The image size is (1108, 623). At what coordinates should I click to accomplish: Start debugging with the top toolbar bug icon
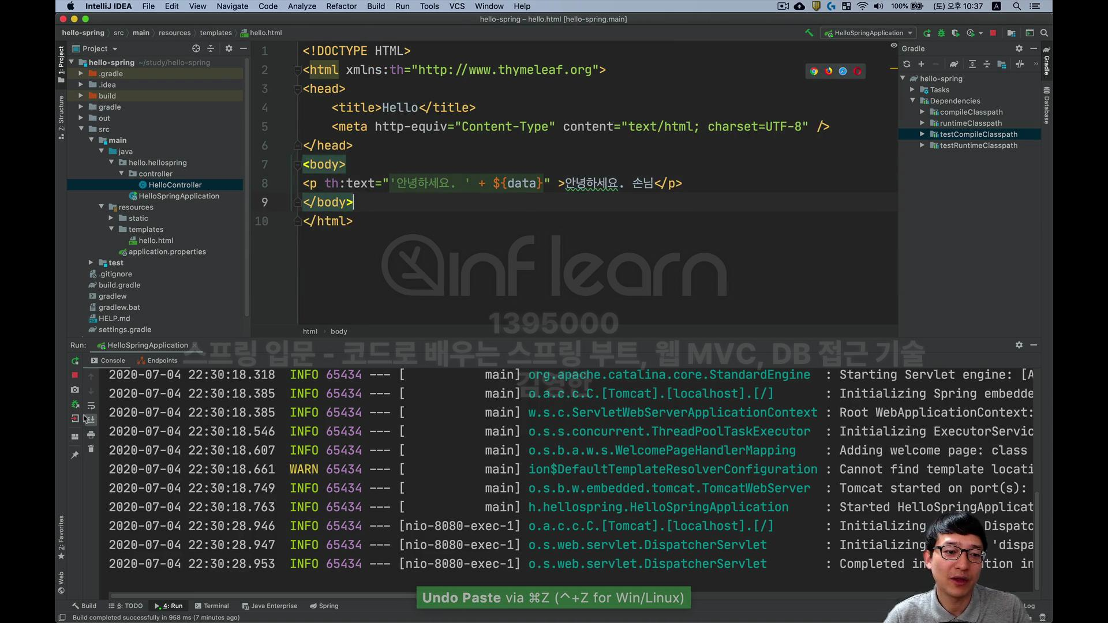[941, 33]
